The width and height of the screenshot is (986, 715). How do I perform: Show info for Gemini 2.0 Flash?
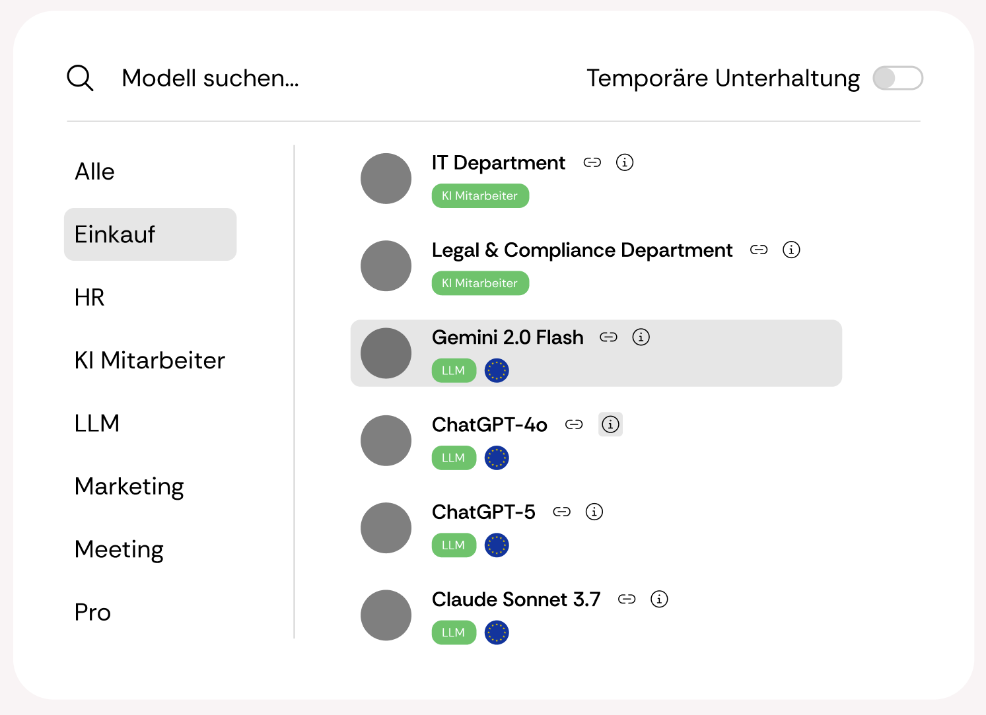coord(641,337)
